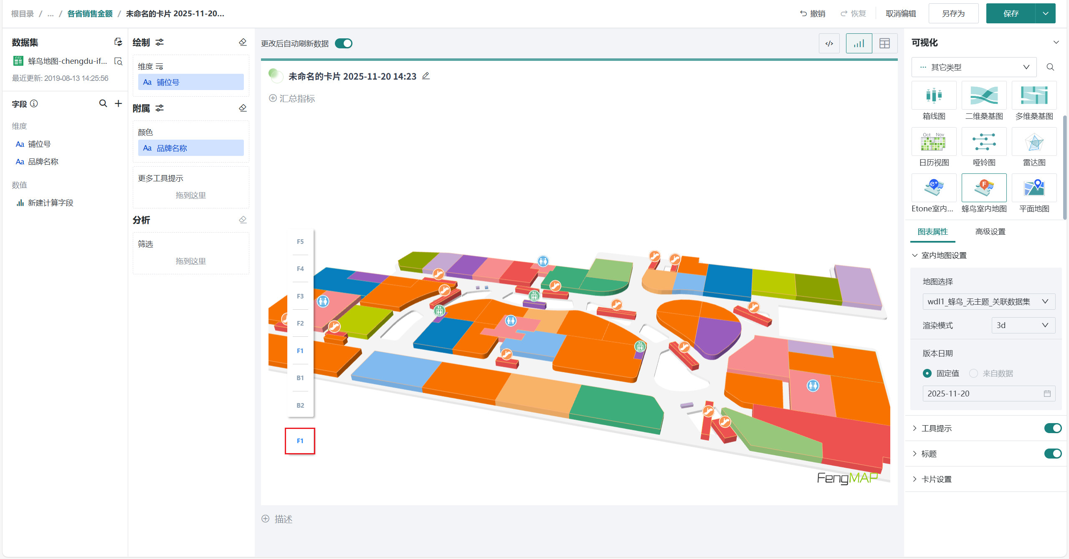
Task: Select the 来自数据 radio button
Action: coord(973,373)
